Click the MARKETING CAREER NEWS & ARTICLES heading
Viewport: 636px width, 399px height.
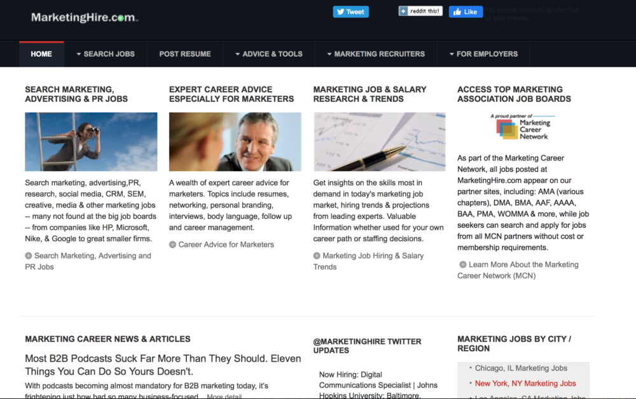pyautogui.click(x=107, y=339)
